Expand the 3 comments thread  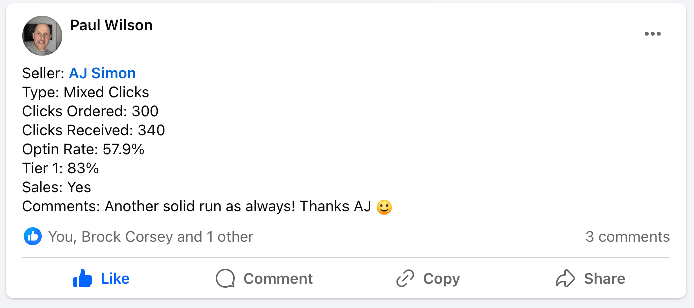[x=627, y=237]
